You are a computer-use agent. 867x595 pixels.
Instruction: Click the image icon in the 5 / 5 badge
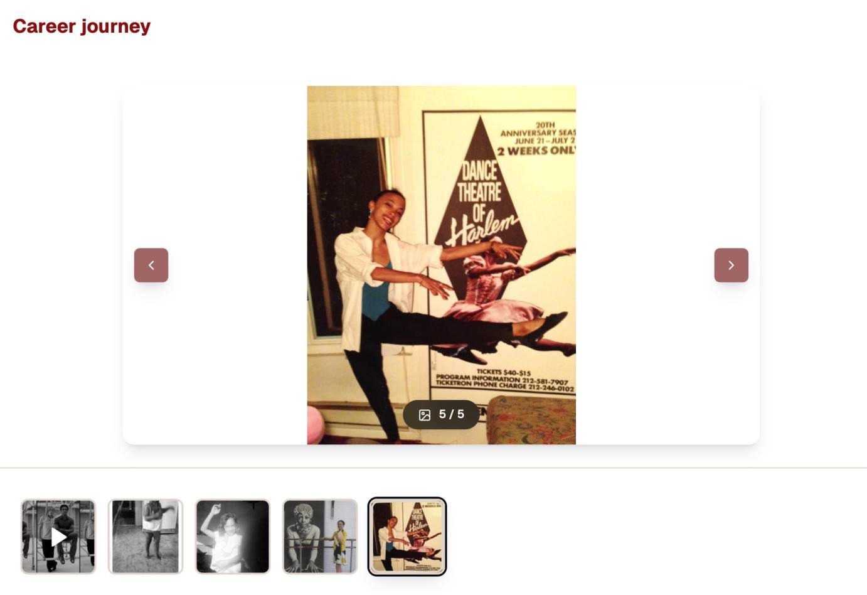(425, 415)
